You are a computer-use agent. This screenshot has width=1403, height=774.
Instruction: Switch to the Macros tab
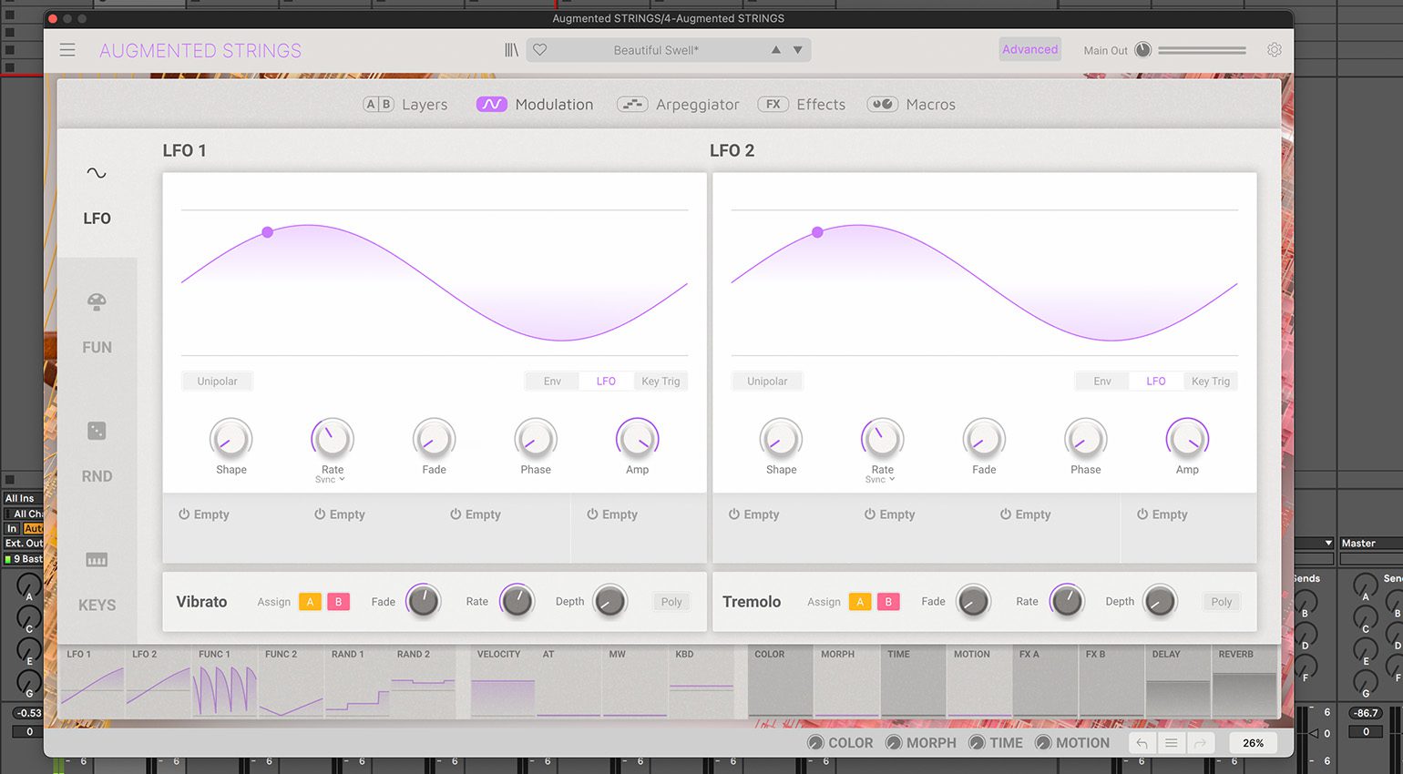point(911,105)
